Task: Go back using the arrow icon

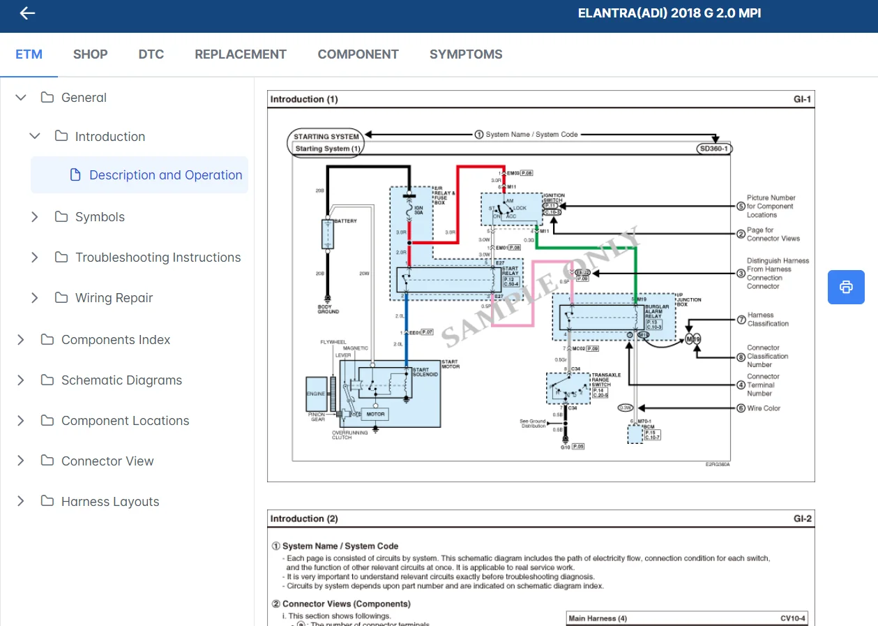Action: click(x=27, y=13)
